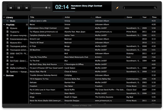This screenshot has height=111, width=164.
Task: Select the Dirge track row
Action: tap(95, 97)
